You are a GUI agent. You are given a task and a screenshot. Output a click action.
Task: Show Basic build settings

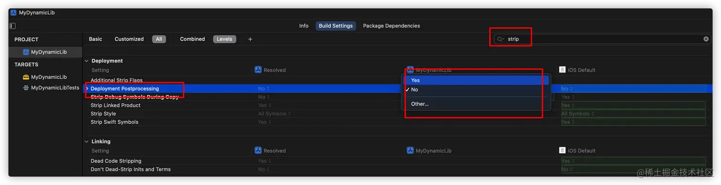tap(95, 39)
